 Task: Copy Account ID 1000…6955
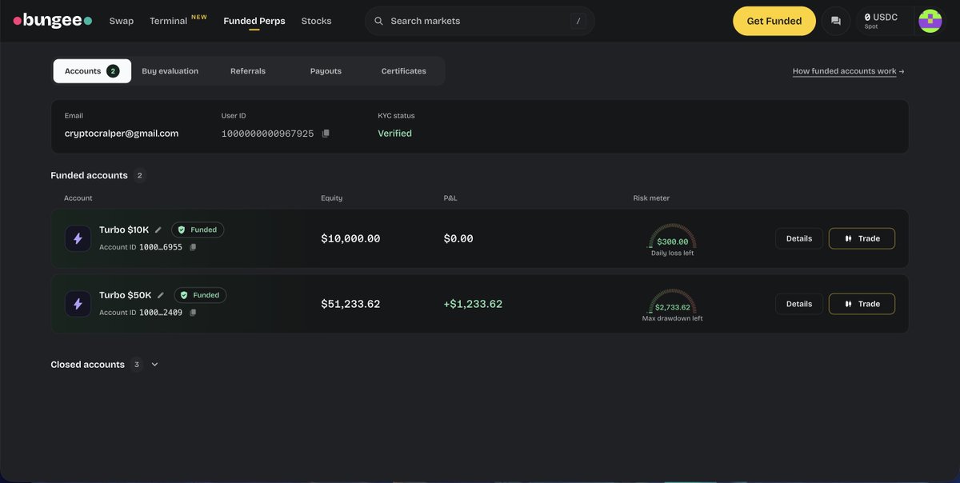tap(193, 247)
